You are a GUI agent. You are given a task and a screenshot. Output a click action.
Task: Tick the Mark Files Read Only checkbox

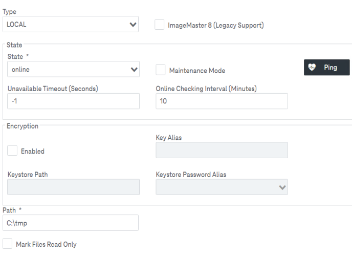coord(7,244)
